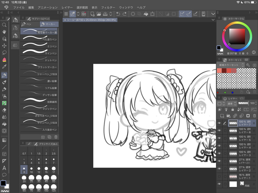Click the Undo arrow in command bar
The image size is (258, 193).
tap(118, 14)
